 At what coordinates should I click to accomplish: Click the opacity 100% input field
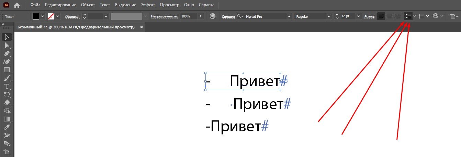(189, 16)
